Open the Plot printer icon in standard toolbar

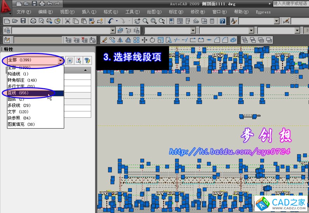pyautogui.click(x=33, y=21)
